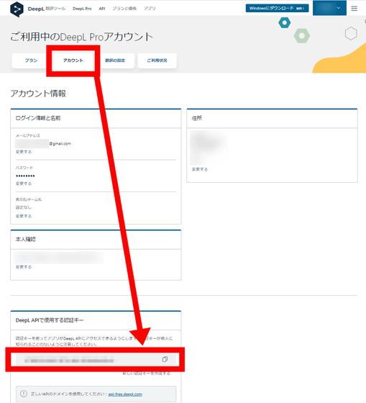Screen dimensions: 366x403
Task: Click 変更する in the 住所 panel
Action: pyautogui.click(x=200, y=169)
